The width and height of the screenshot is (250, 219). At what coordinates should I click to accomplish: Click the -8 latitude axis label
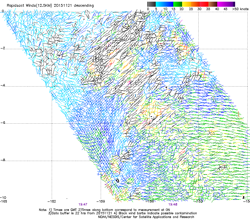(x=3, y=160)
